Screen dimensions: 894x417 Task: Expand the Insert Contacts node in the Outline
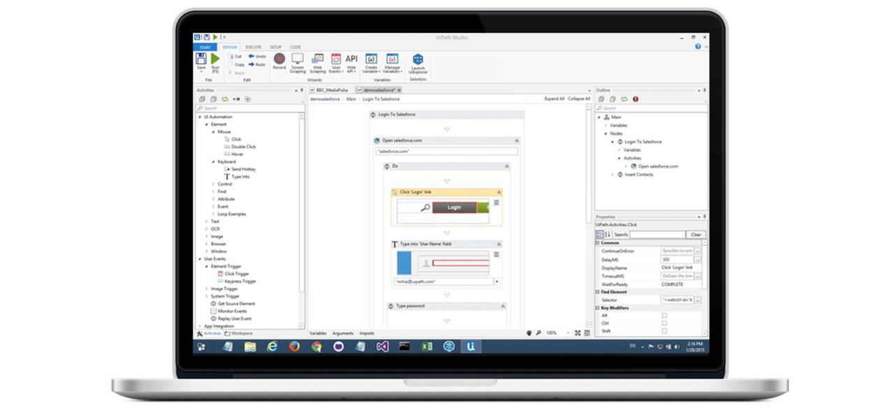(x=613, y=175)
